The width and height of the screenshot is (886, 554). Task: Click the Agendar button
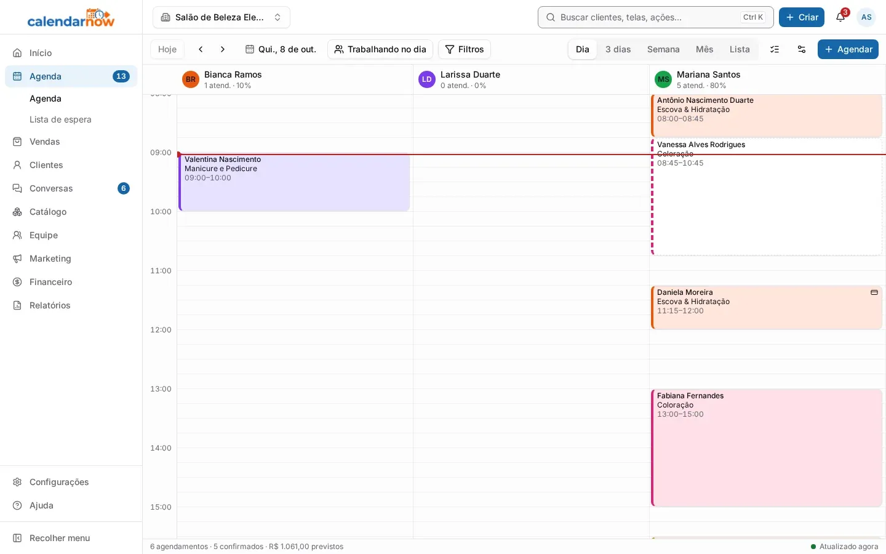tap(848, 49)
